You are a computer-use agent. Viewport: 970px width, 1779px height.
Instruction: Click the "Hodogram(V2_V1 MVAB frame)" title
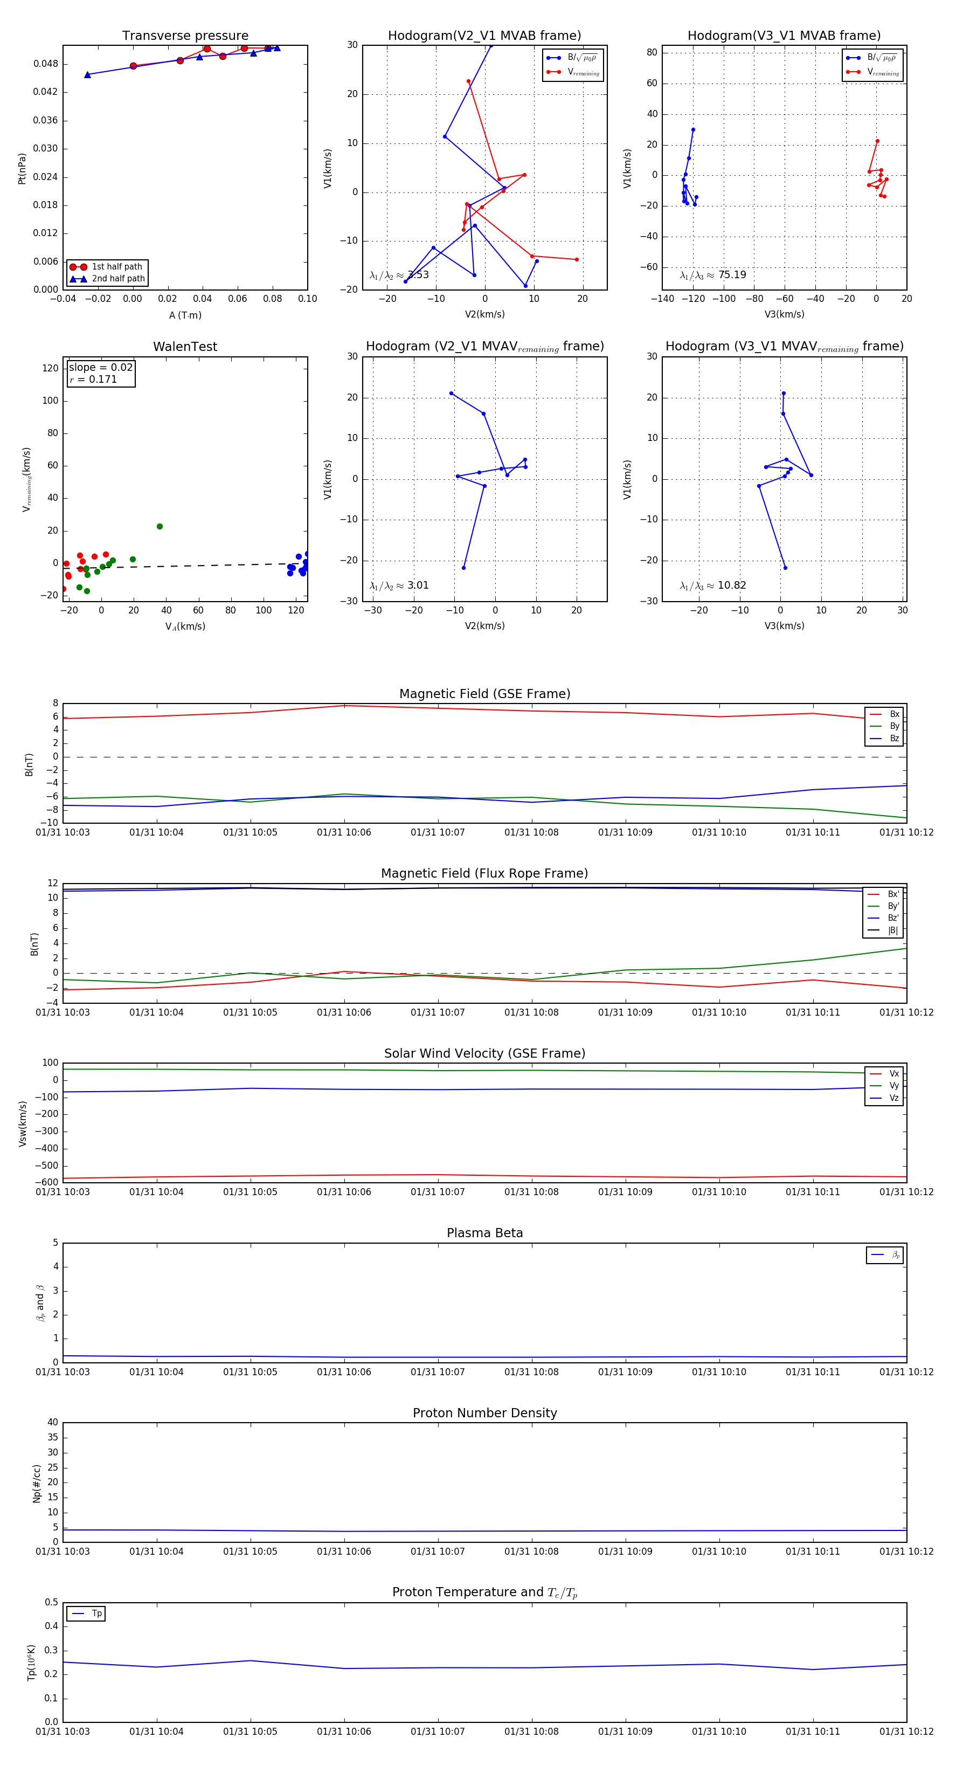point(484,36)
